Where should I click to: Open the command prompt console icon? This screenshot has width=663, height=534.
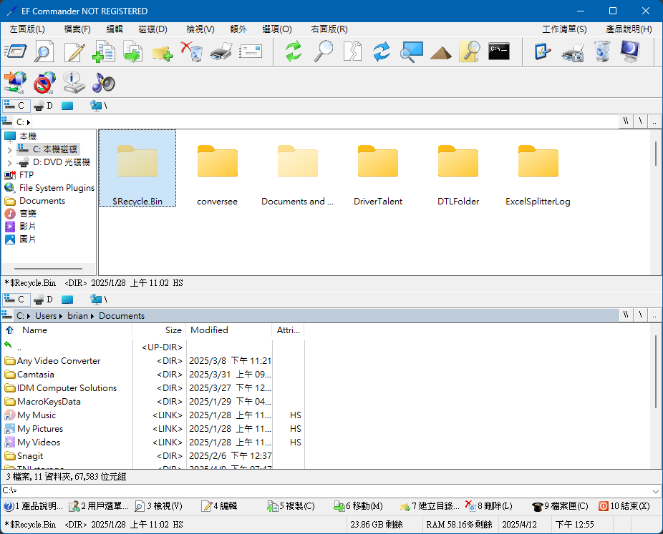498,51
